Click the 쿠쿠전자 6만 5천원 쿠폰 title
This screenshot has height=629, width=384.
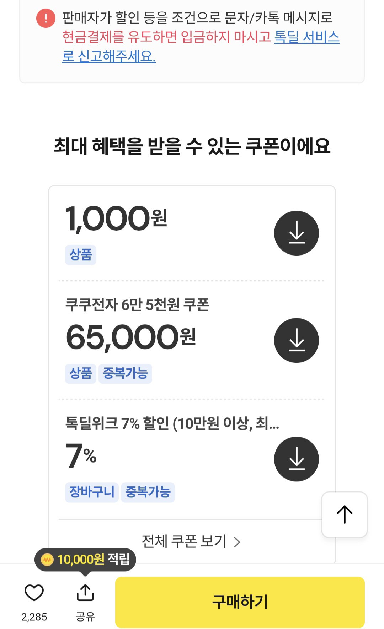pyautogui.click(x=137, y=304)
